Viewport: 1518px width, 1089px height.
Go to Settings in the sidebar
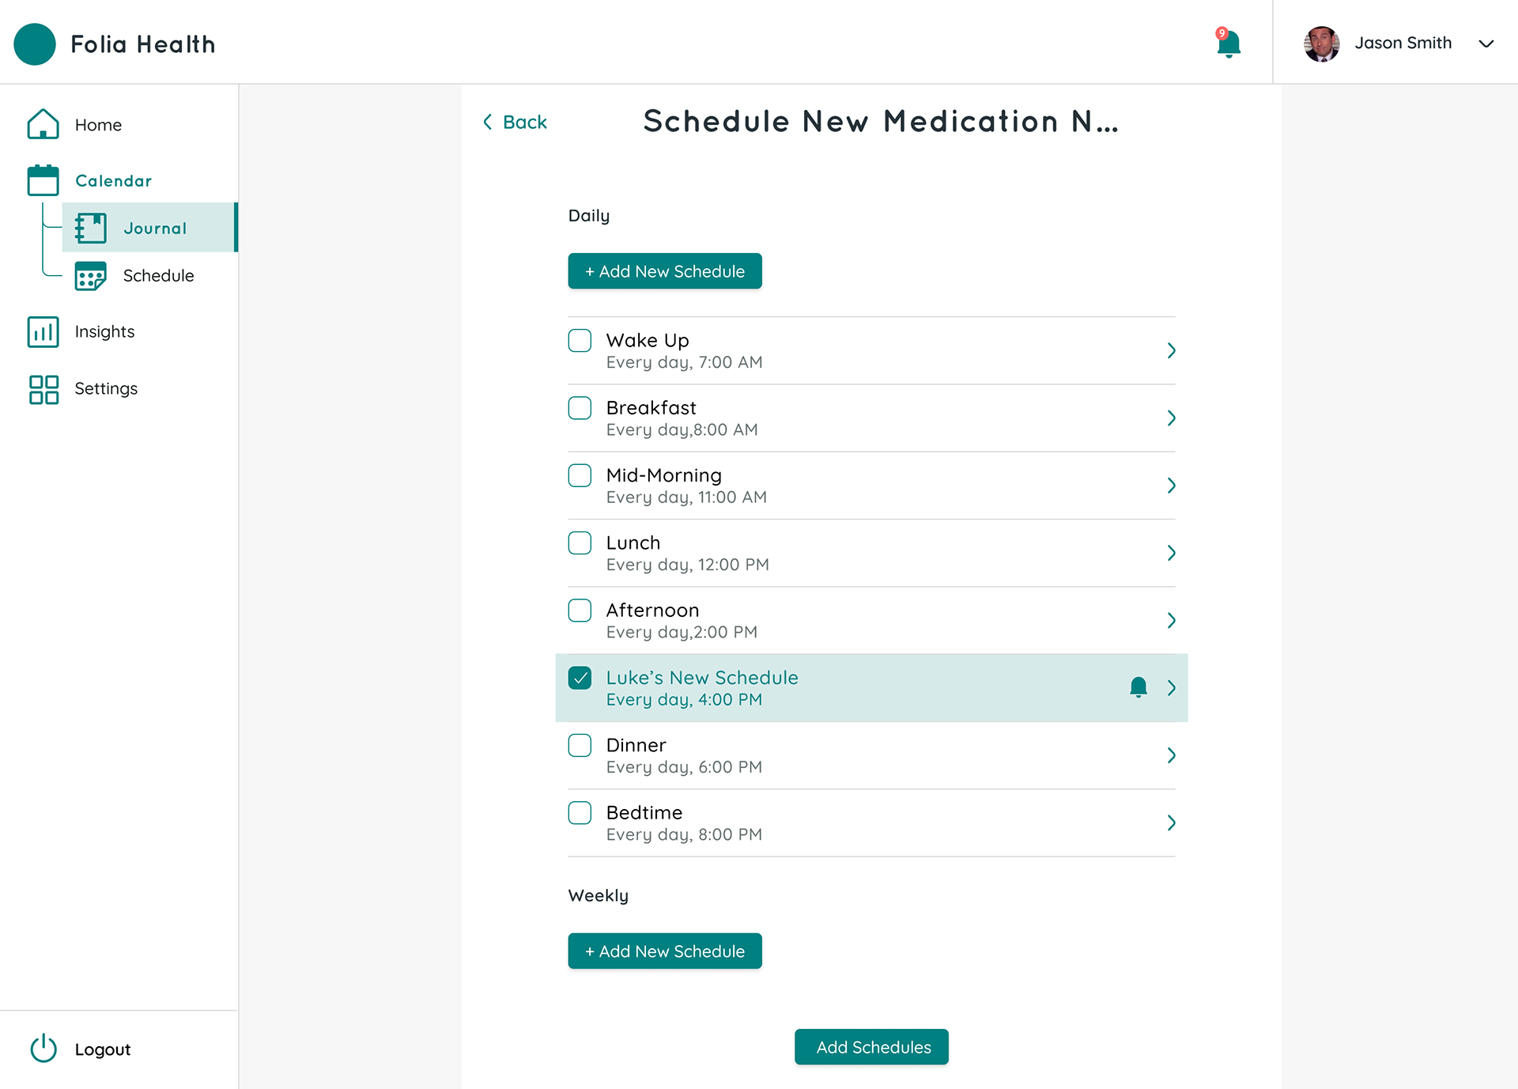[x=106, y=389]
